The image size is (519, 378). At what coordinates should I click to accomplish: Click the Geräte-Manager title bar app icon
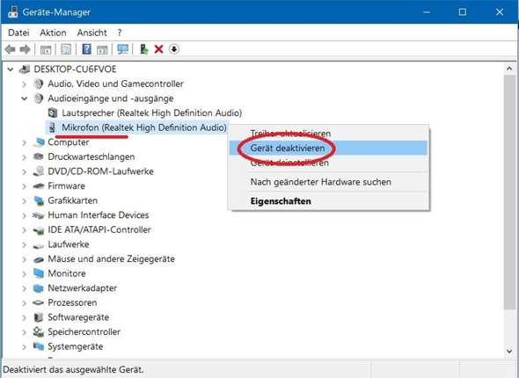[x=12, y=12]
